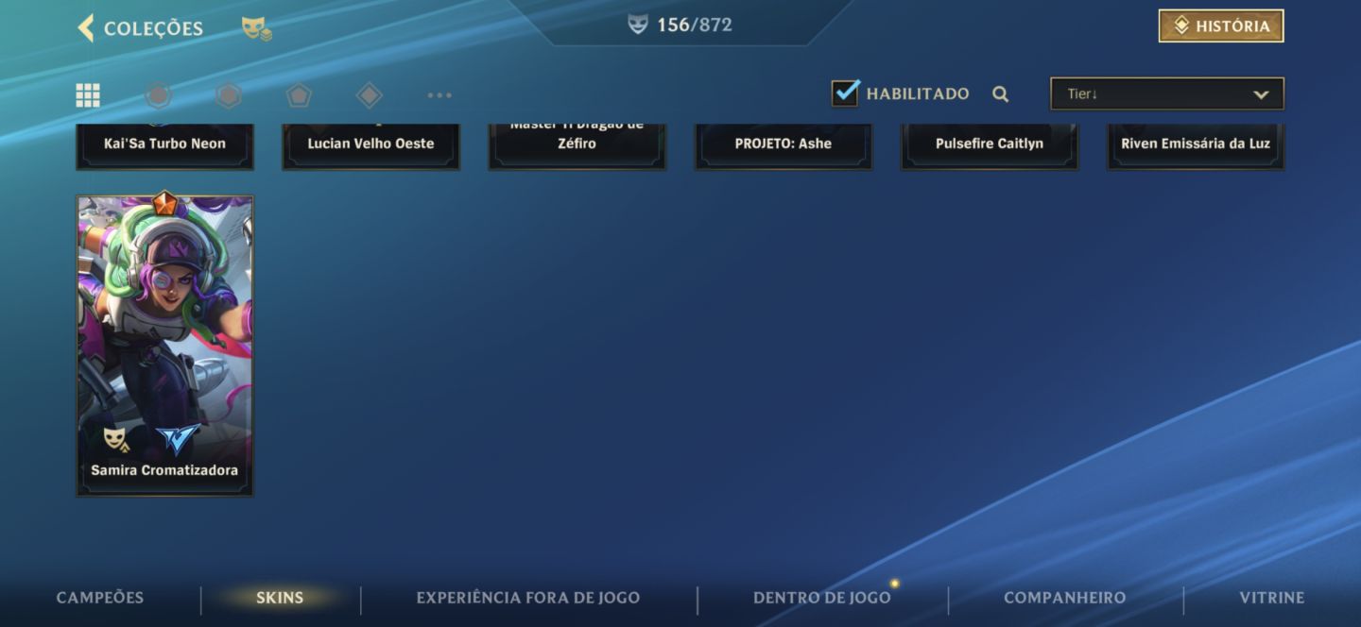The width and height of the screenshot is (1361, 627).
Task: Go back using the Coleções arrow
Action: click(86, 27)
